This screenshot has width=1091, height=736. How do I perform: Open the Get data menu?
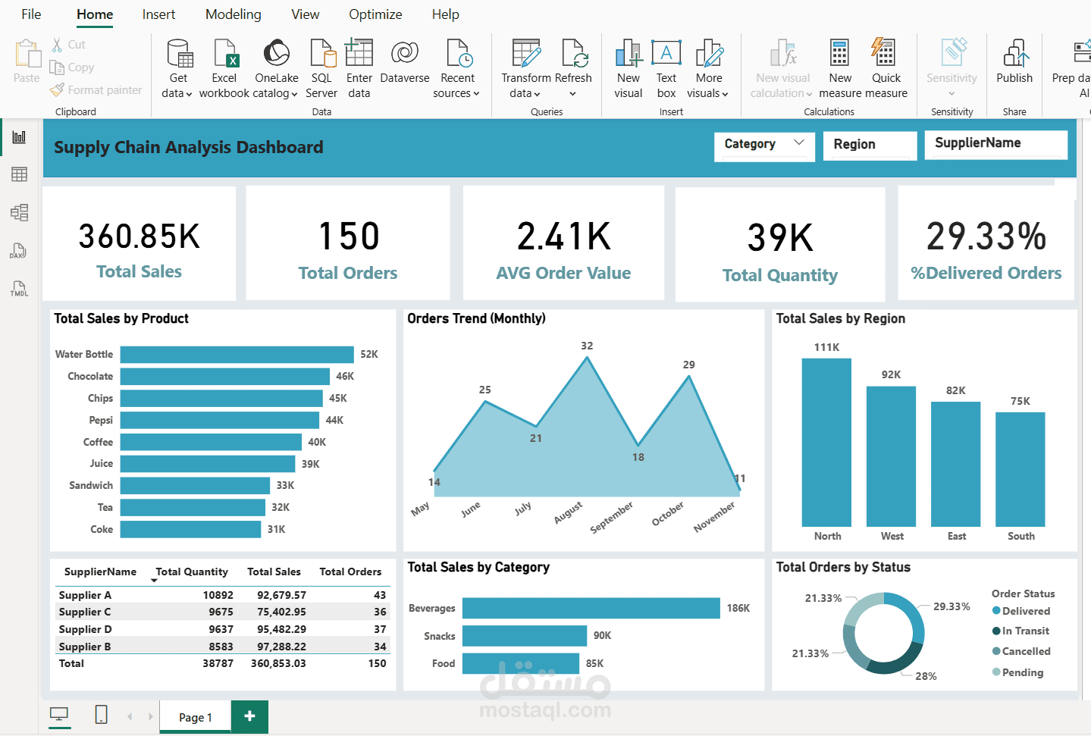[x=178, y=69]
